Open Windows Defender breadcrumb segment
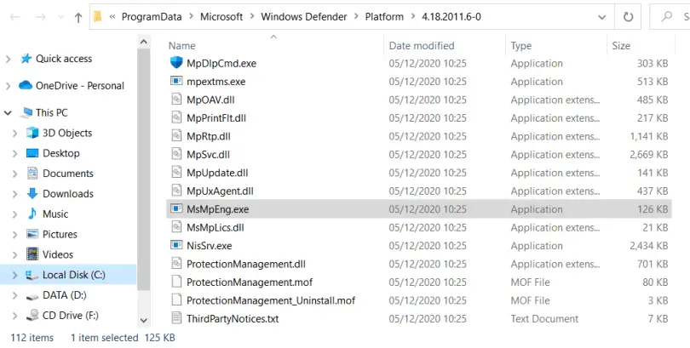Screen dimensions: 690x348 [303, 17]
